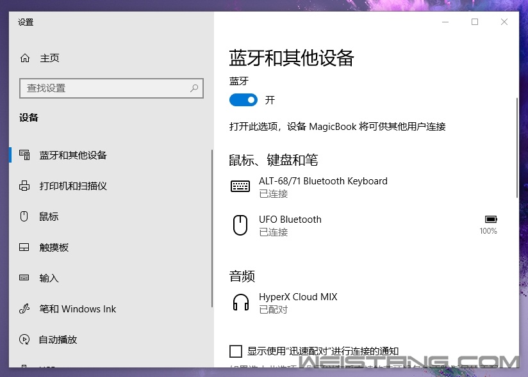The width and height of the screenshot is (528, 377).
Task: Click the search magnifier icon
Action: (x=194, y=88)
